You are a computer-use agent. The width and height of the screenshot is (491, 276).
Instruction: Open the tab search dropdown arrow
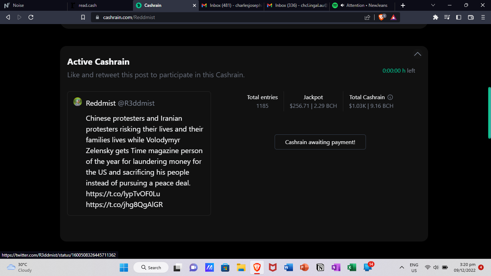click(433, 5)
